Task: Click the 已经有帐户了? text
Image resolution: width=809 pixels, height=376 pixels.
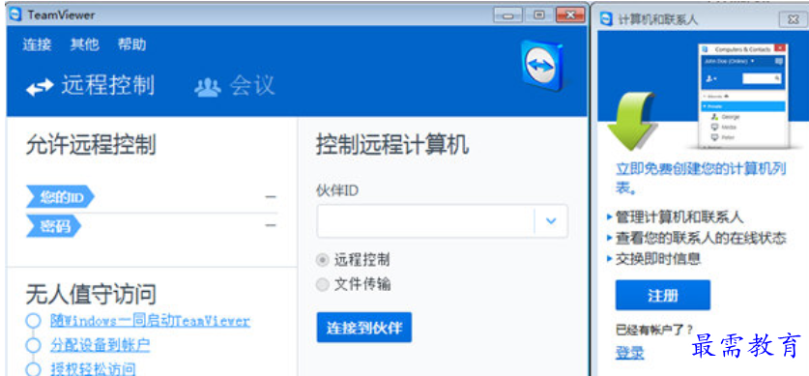Action: [654, 330]
